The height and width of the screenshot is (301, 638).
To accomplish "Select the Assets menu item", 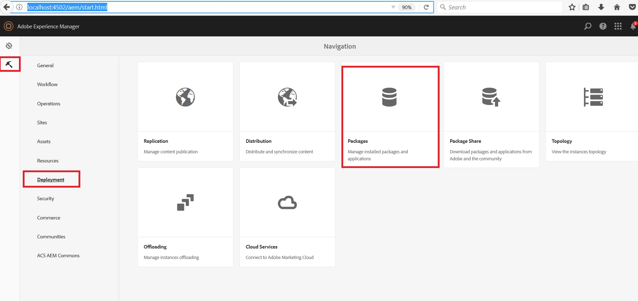I will point(44,141).
